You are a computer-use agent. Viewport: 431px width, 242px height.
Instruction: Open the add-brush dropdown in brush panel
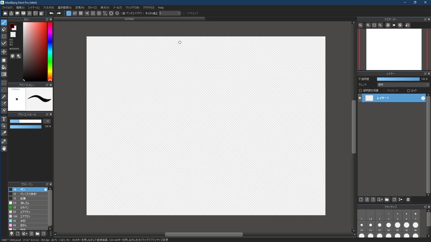24,233
